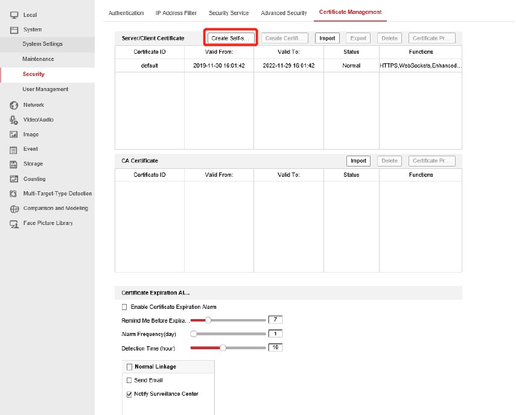
Task: Click the Image picture icon
Action: coord(13,135)
